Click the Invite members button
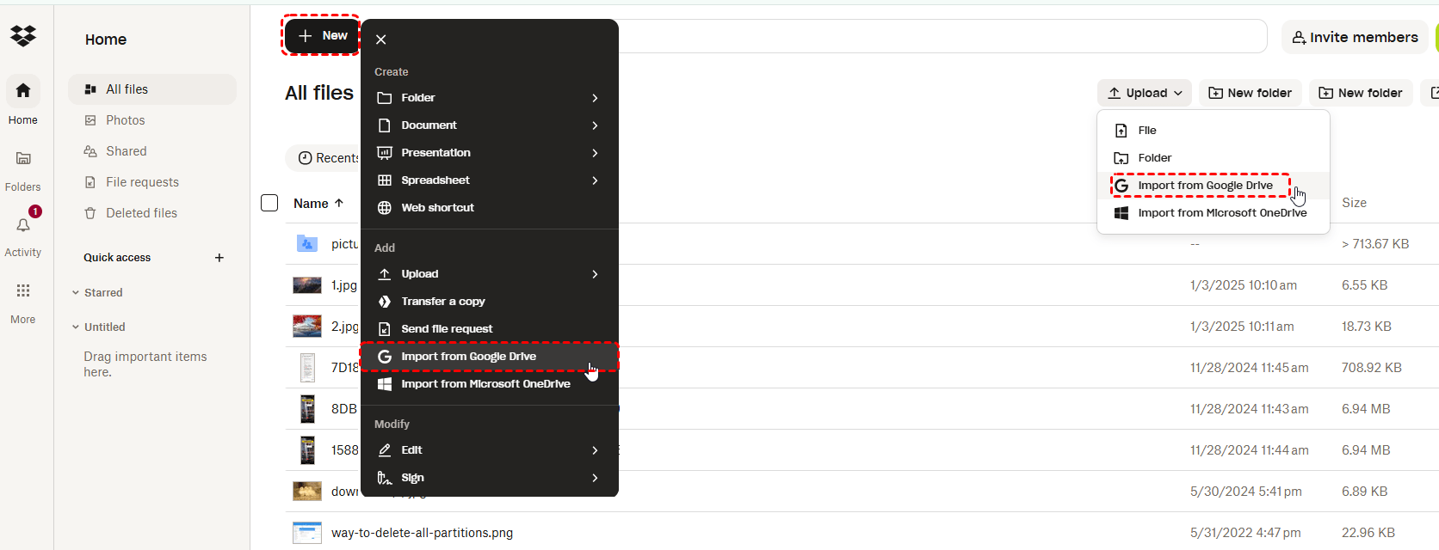Image resolution: width=1439 pixels, height=550 pixels. coord(1355,37)
